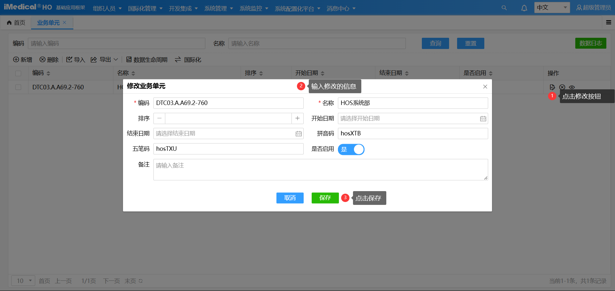Expand the 系统管理 menu
Screen dimensions: 615x291
(219, 8)
